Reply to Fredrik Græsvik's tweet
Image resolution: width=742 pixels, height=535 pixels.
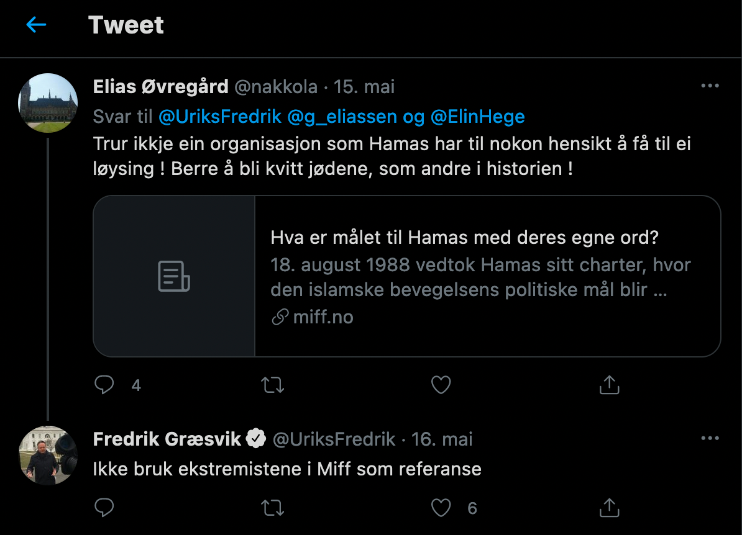coord(104,508)
